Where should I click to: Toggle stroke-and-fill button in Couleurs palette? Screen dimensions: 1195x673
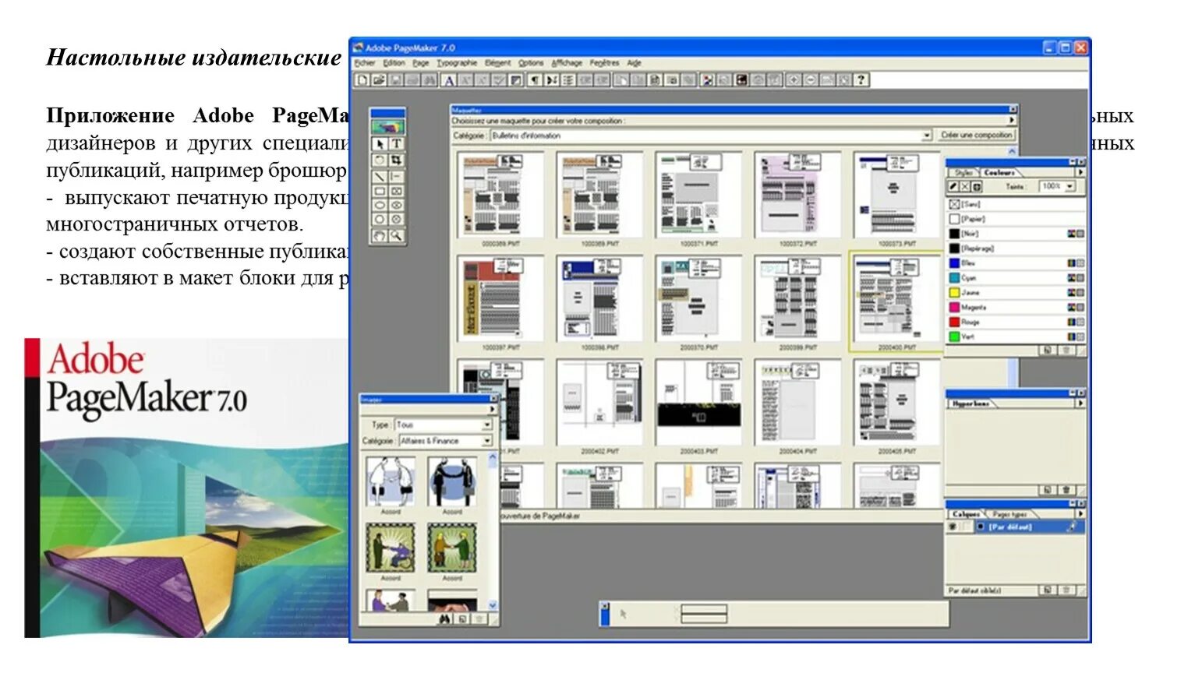[977, 187]
